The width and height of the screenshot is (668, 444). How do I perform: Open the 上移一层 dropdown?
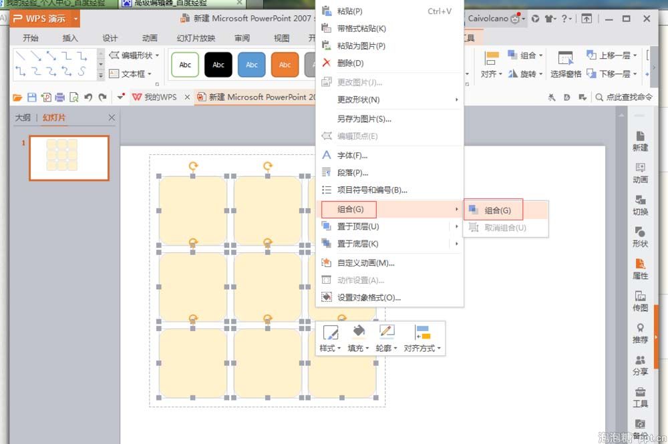(x=635, y=55)
